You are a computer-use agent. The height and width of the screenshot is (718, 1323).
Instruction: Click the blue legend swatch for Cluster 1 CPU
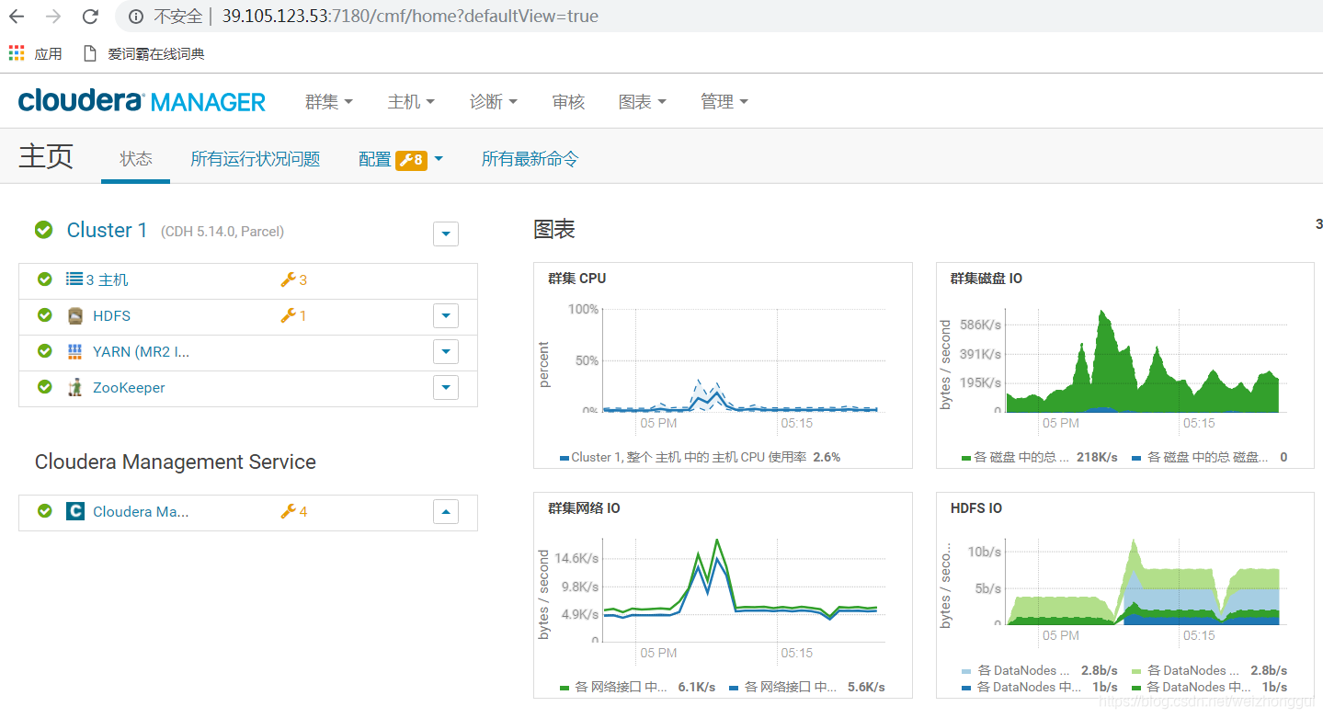(564, 457)
